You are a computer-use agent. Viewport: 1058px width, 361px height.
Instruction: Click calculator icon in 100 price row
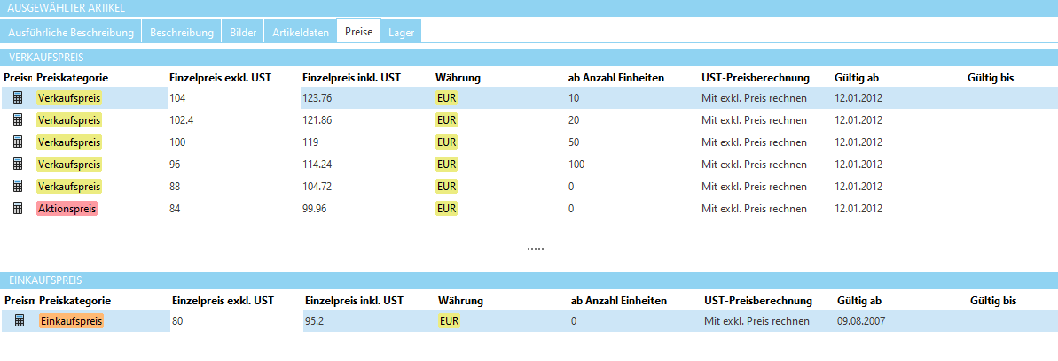18,142
